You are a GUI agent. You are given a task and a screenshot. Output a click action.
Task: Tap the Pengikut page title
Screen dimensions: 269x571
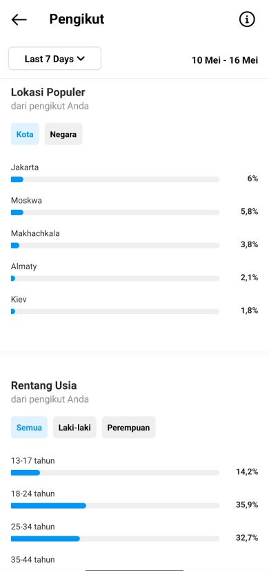(77, 19)
